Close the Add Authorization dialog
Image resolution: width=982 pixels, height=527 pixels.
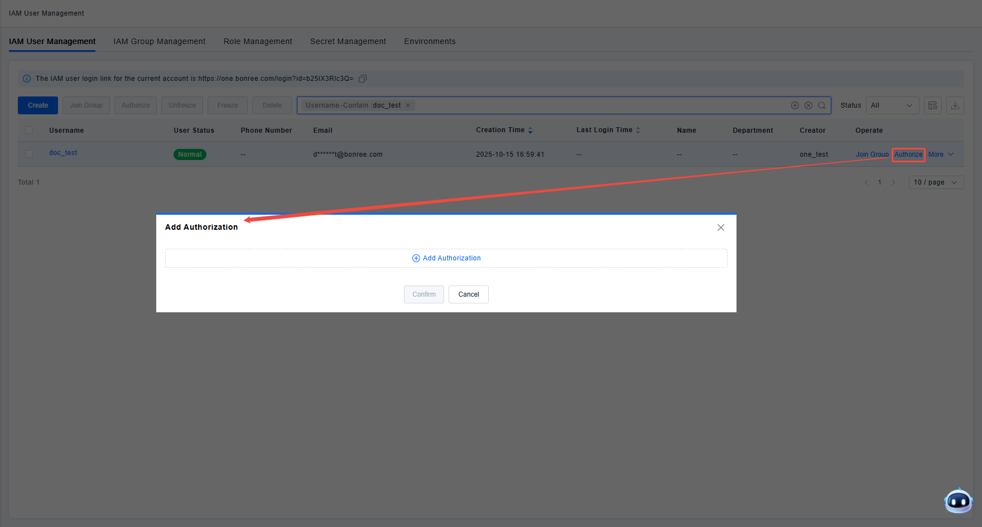(721, 228)
